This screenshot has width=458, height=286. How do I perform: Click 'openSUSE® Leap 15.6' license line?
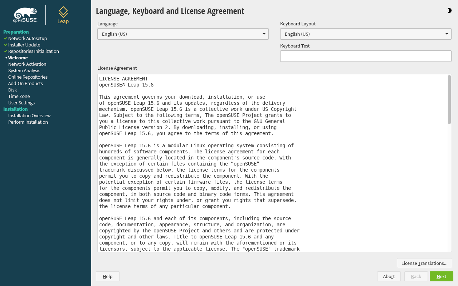tap(126, 85)
